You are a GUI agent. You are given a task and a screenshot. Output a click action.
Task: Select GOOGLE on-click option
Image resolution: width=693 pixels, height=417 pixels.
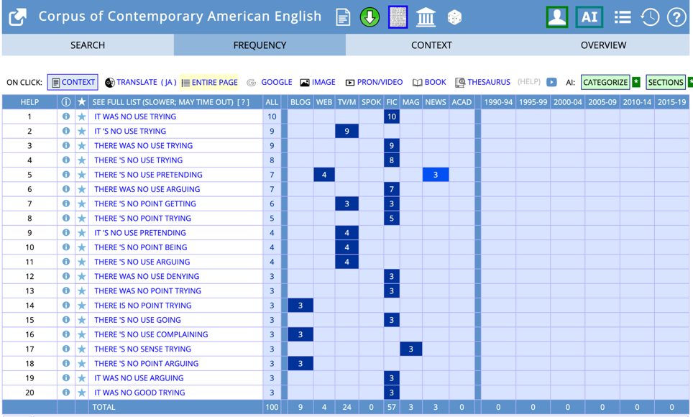tap(270, 82)
